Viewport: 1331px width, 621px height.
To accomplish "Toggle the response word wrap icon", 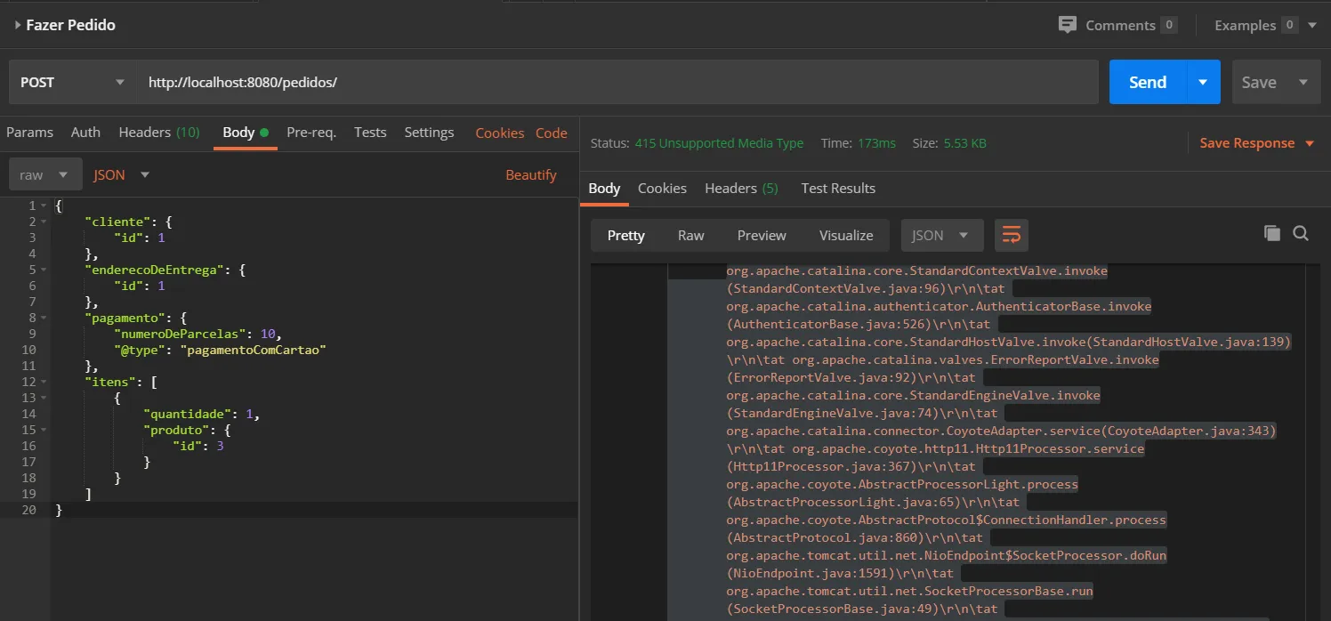I will tap(1012, 235).
